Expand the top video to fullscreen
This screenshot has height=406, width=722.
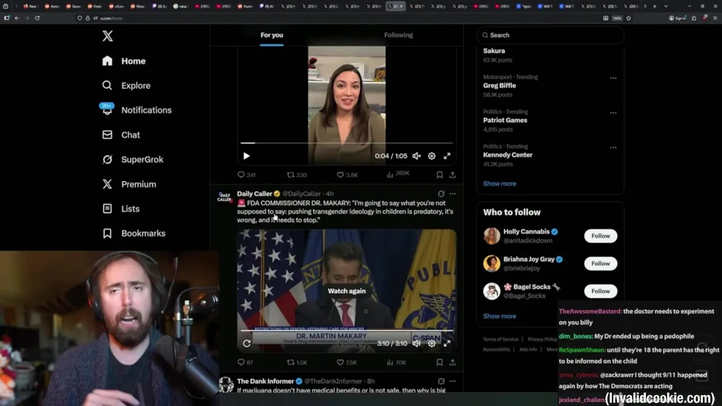point(447,156)
